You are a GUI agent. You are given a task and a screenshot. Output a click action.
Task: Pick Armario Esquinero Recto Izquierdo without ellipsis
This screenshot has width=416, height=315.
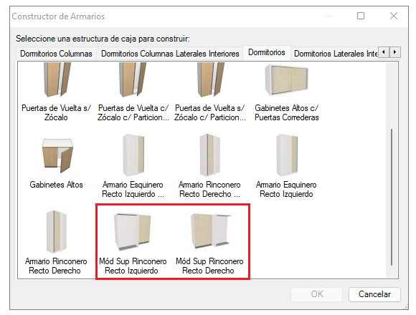click(286, 155)
